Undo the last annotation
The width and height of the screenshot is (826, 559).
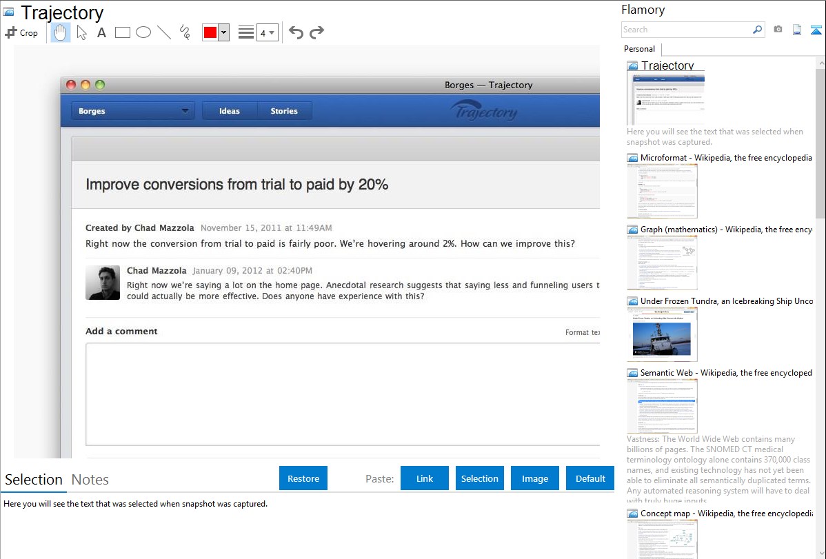pos(296,32)
